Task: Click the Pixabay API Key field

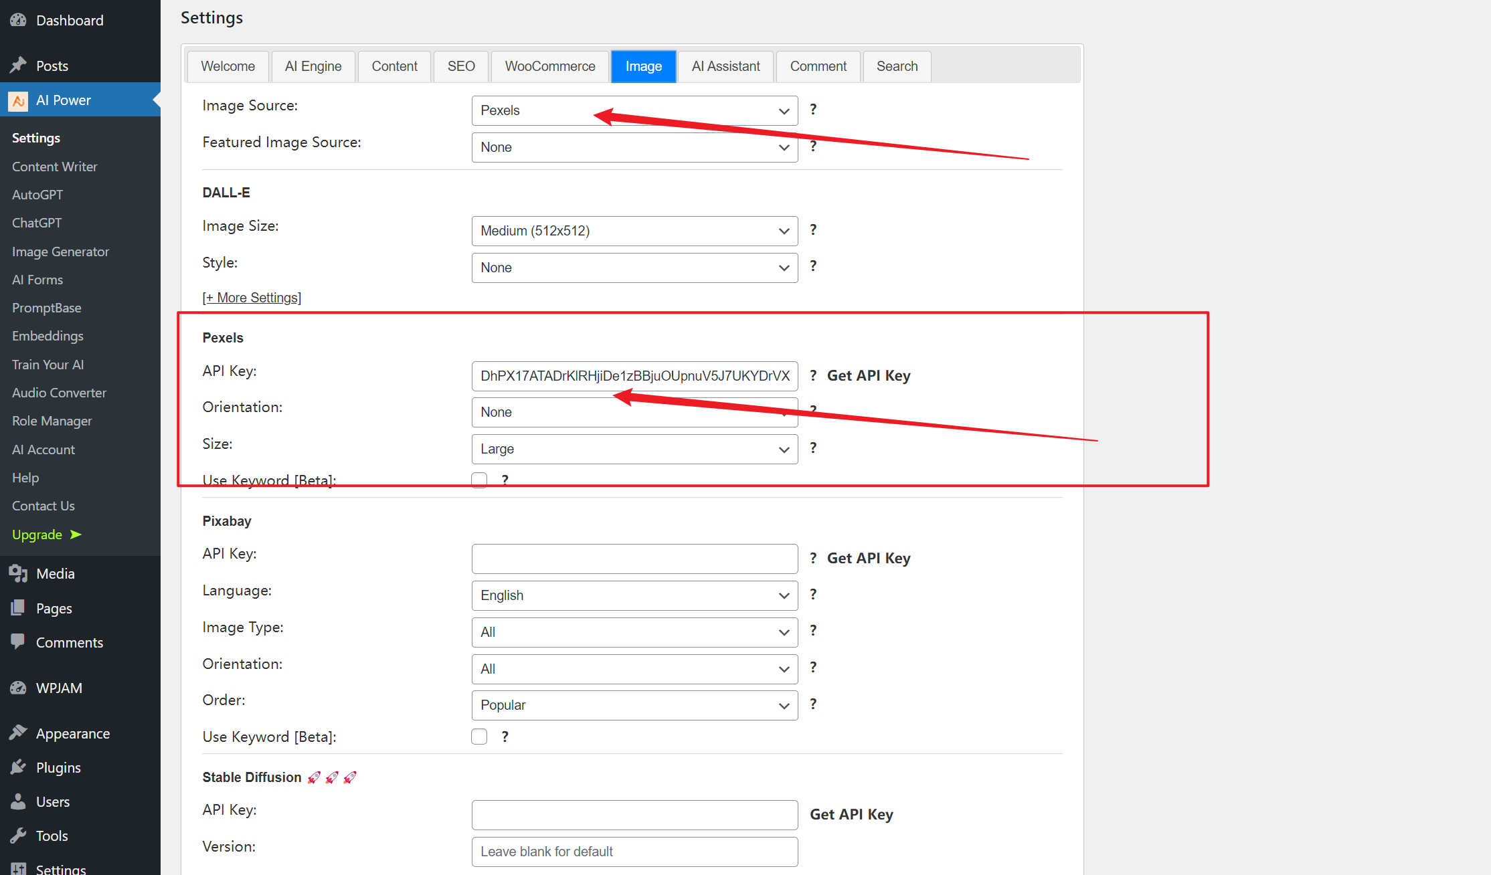Action: tap(634, 559)
